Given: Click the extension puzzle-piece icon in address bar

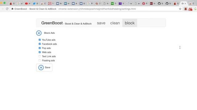Looking at the screenshot, I should click(12, 9).
